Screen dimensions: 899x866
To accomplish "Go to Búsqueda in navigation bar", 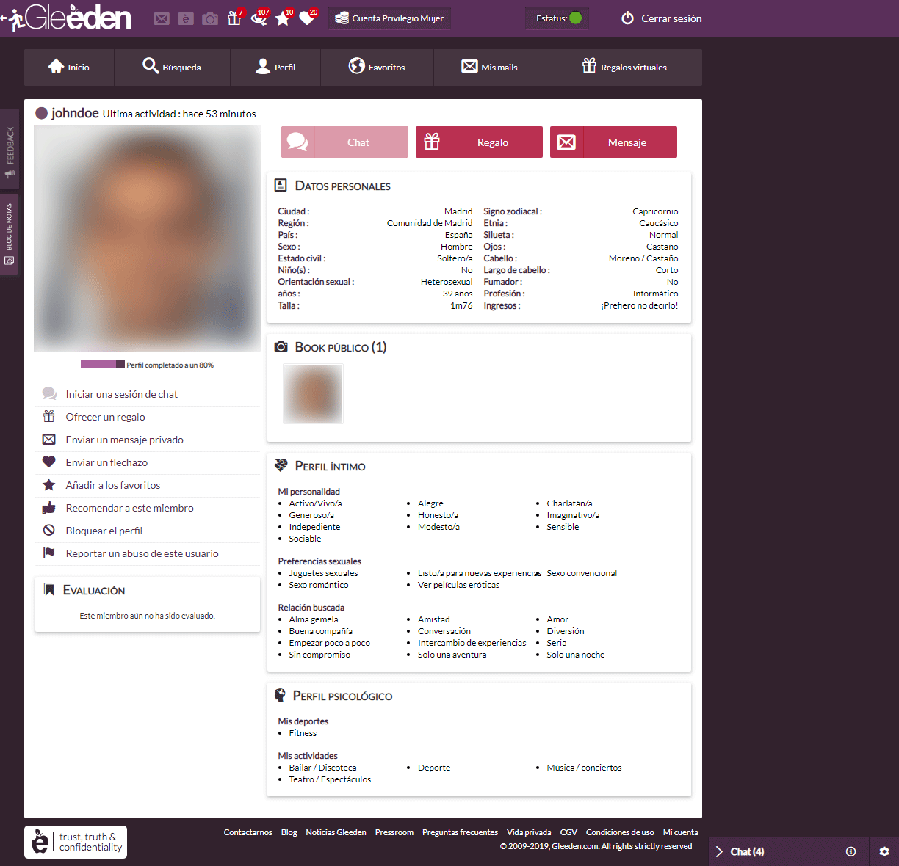I will coord(172,68).
